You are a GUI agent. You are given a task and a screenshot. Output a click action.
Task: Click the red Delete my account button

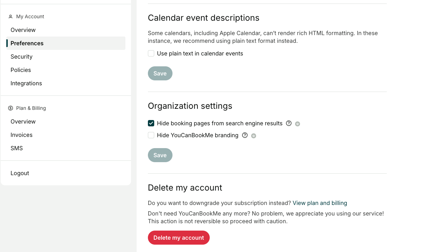click(x=179, y=238)
